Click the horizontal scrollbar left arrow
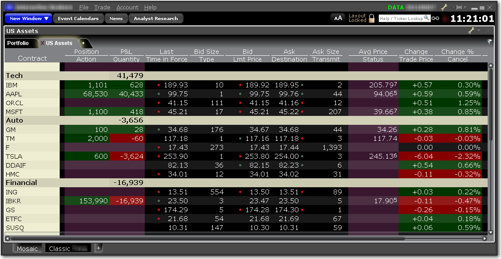501x259 pixels. click(x=8, y=238)
